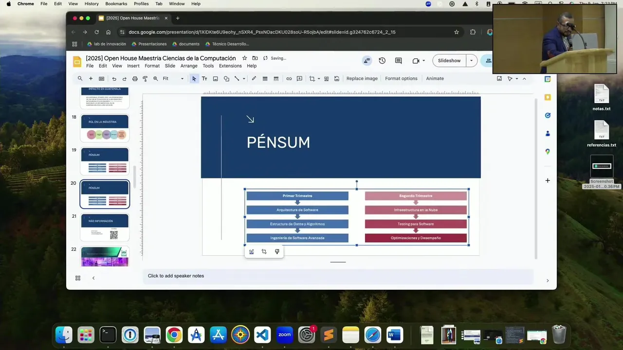The height and width of the screenshot is (350, 623).
Task: Open the Insert menu
Action: (133, 66)
